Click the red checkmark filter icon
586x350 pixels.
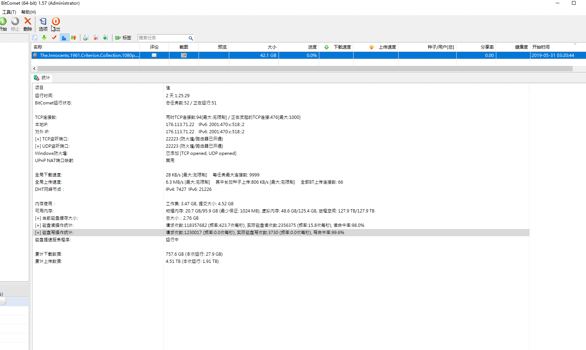pos(54,38)
